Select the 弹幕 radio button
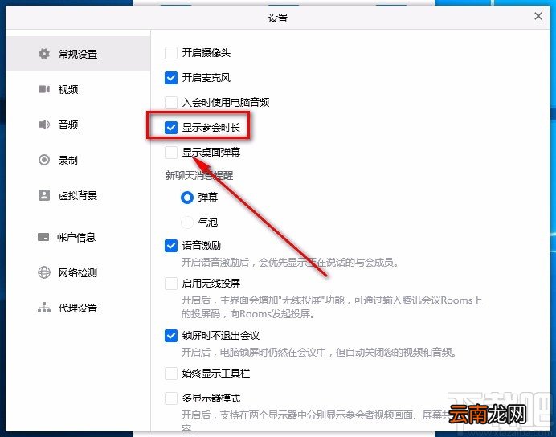This screenshot has height=437, width=556. 187,198
